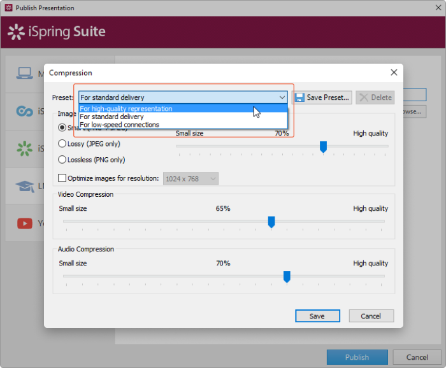The image size is (446, 368).
Task: Click the Browse button behind the dialog
Action: coord(414,111)
